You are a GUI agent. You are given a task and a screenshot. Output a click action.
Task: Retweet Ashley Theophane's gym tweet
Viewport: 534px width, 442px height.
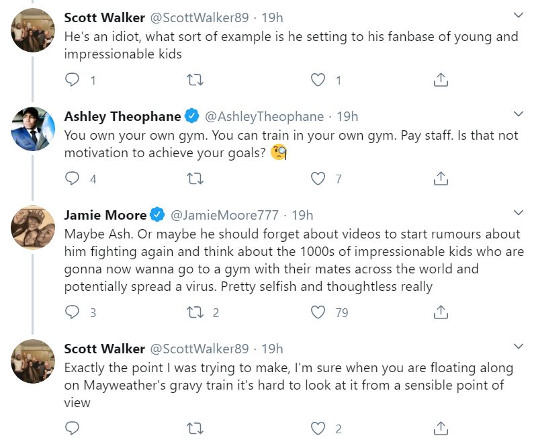tap(195, 179)
